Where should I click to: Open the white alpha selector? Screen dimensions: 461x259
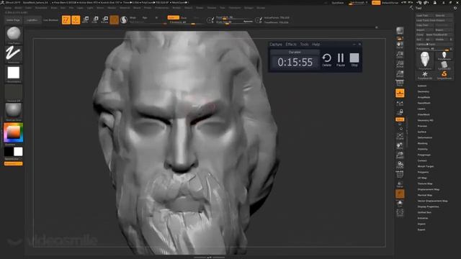(14, 73)
